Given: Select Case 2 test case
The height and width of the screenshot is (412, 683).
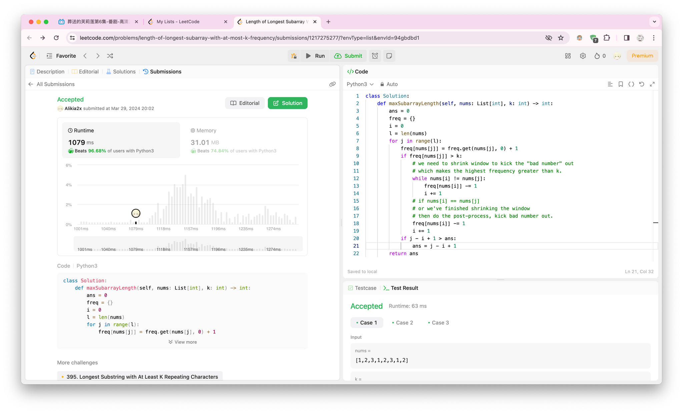Looking at the screenshot, I should (402, 323).
